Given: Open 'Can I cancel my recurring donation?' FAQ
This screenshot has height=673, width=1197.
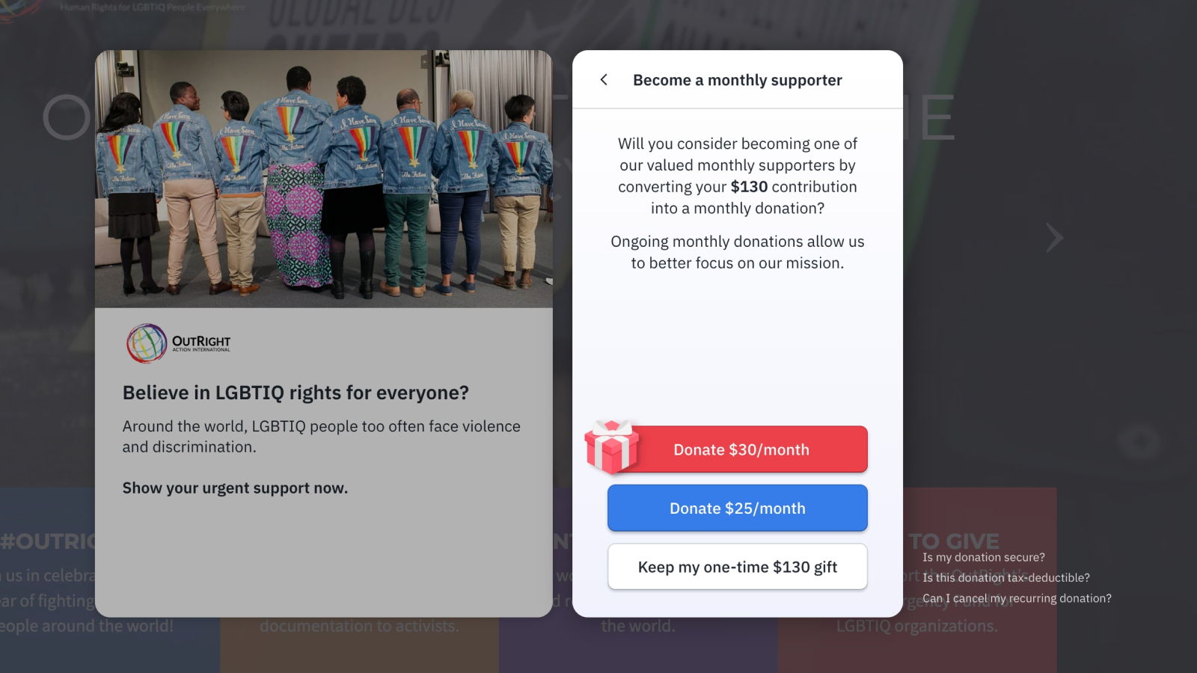Looking at the screenshot, I should 1017,598.
